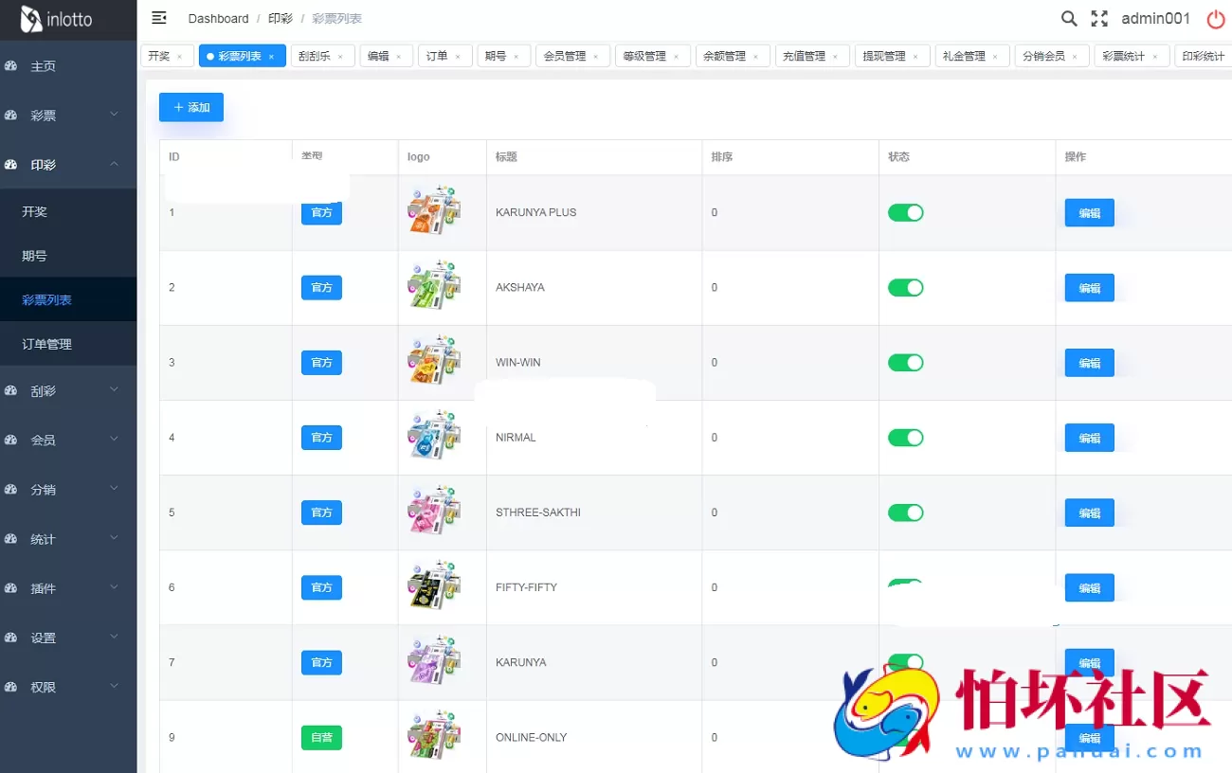The height and width of the screenshot is (773, 1232).
Task: Click the 添加 button to add a lottery
Action: tap(190, 107)
